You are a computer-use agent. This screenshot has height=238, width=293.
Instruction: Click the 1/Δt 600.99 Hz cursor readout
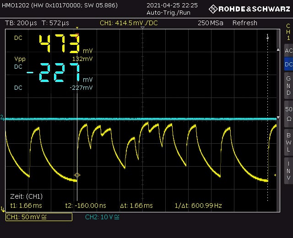198,206
